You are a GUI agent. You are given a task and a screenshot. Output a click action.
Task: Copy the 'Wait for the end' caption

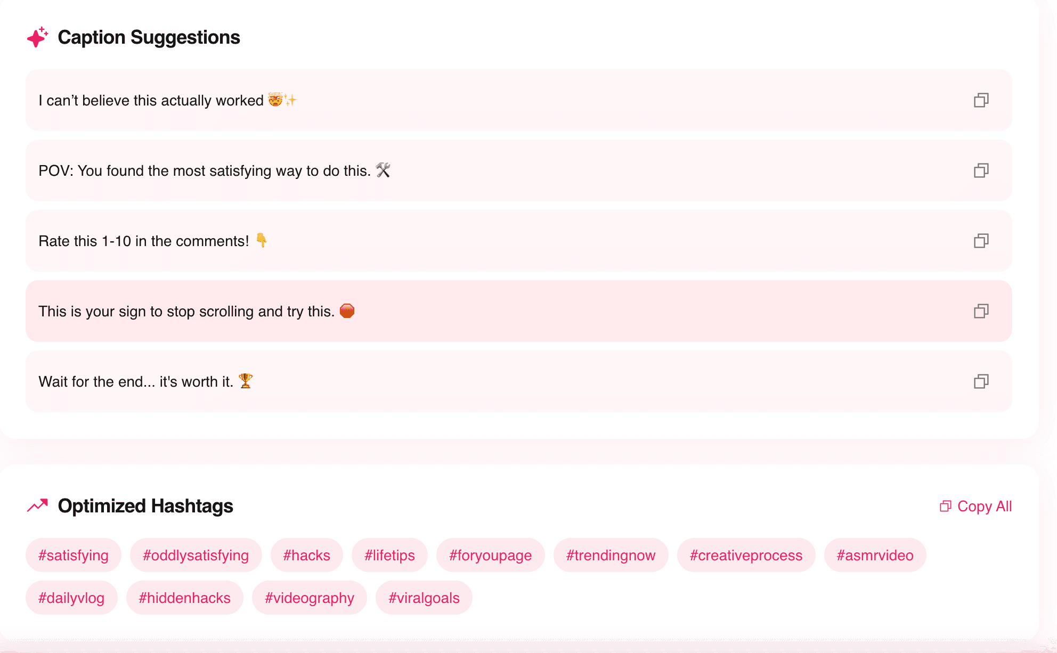coord(981,381)
